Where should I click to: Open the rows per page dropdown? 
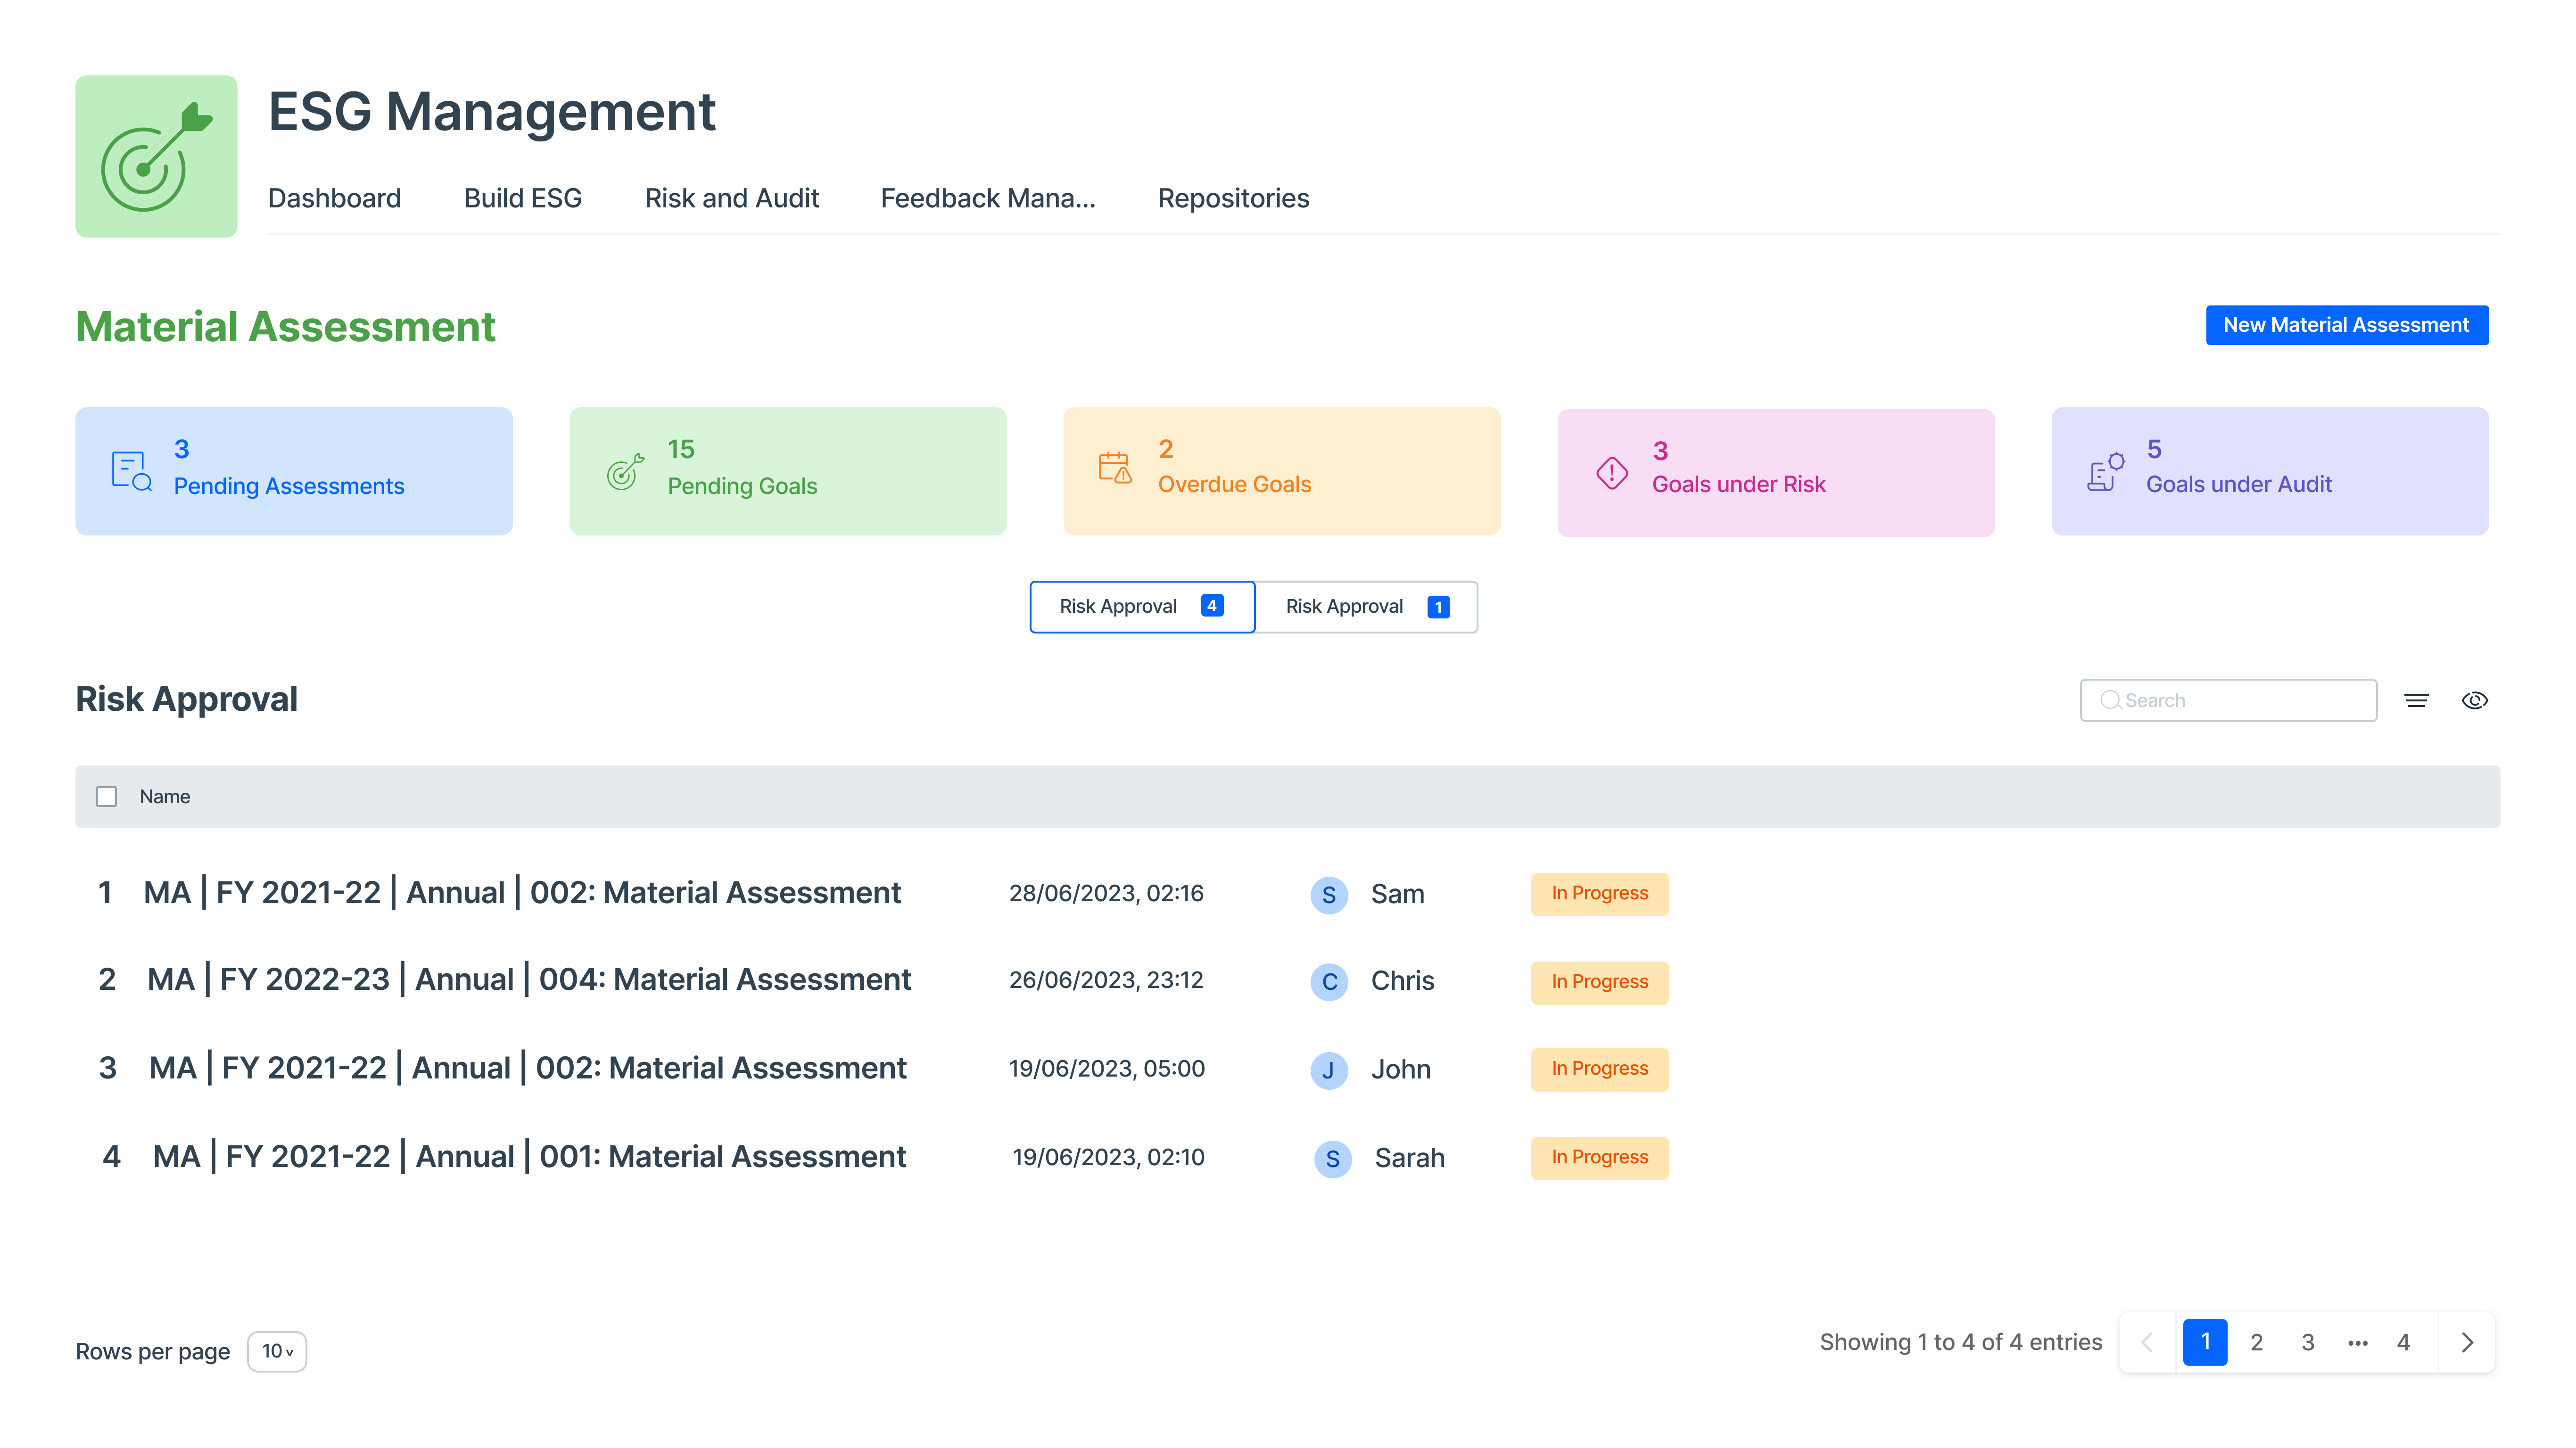(x=277, y=1351)
